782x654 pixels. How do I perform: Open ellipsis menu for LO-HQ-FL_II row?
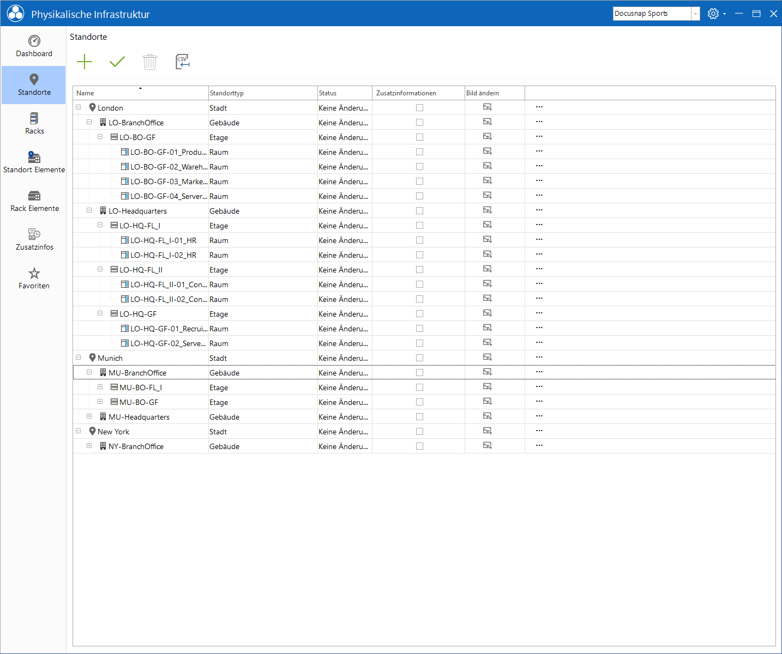click(539, 269)
